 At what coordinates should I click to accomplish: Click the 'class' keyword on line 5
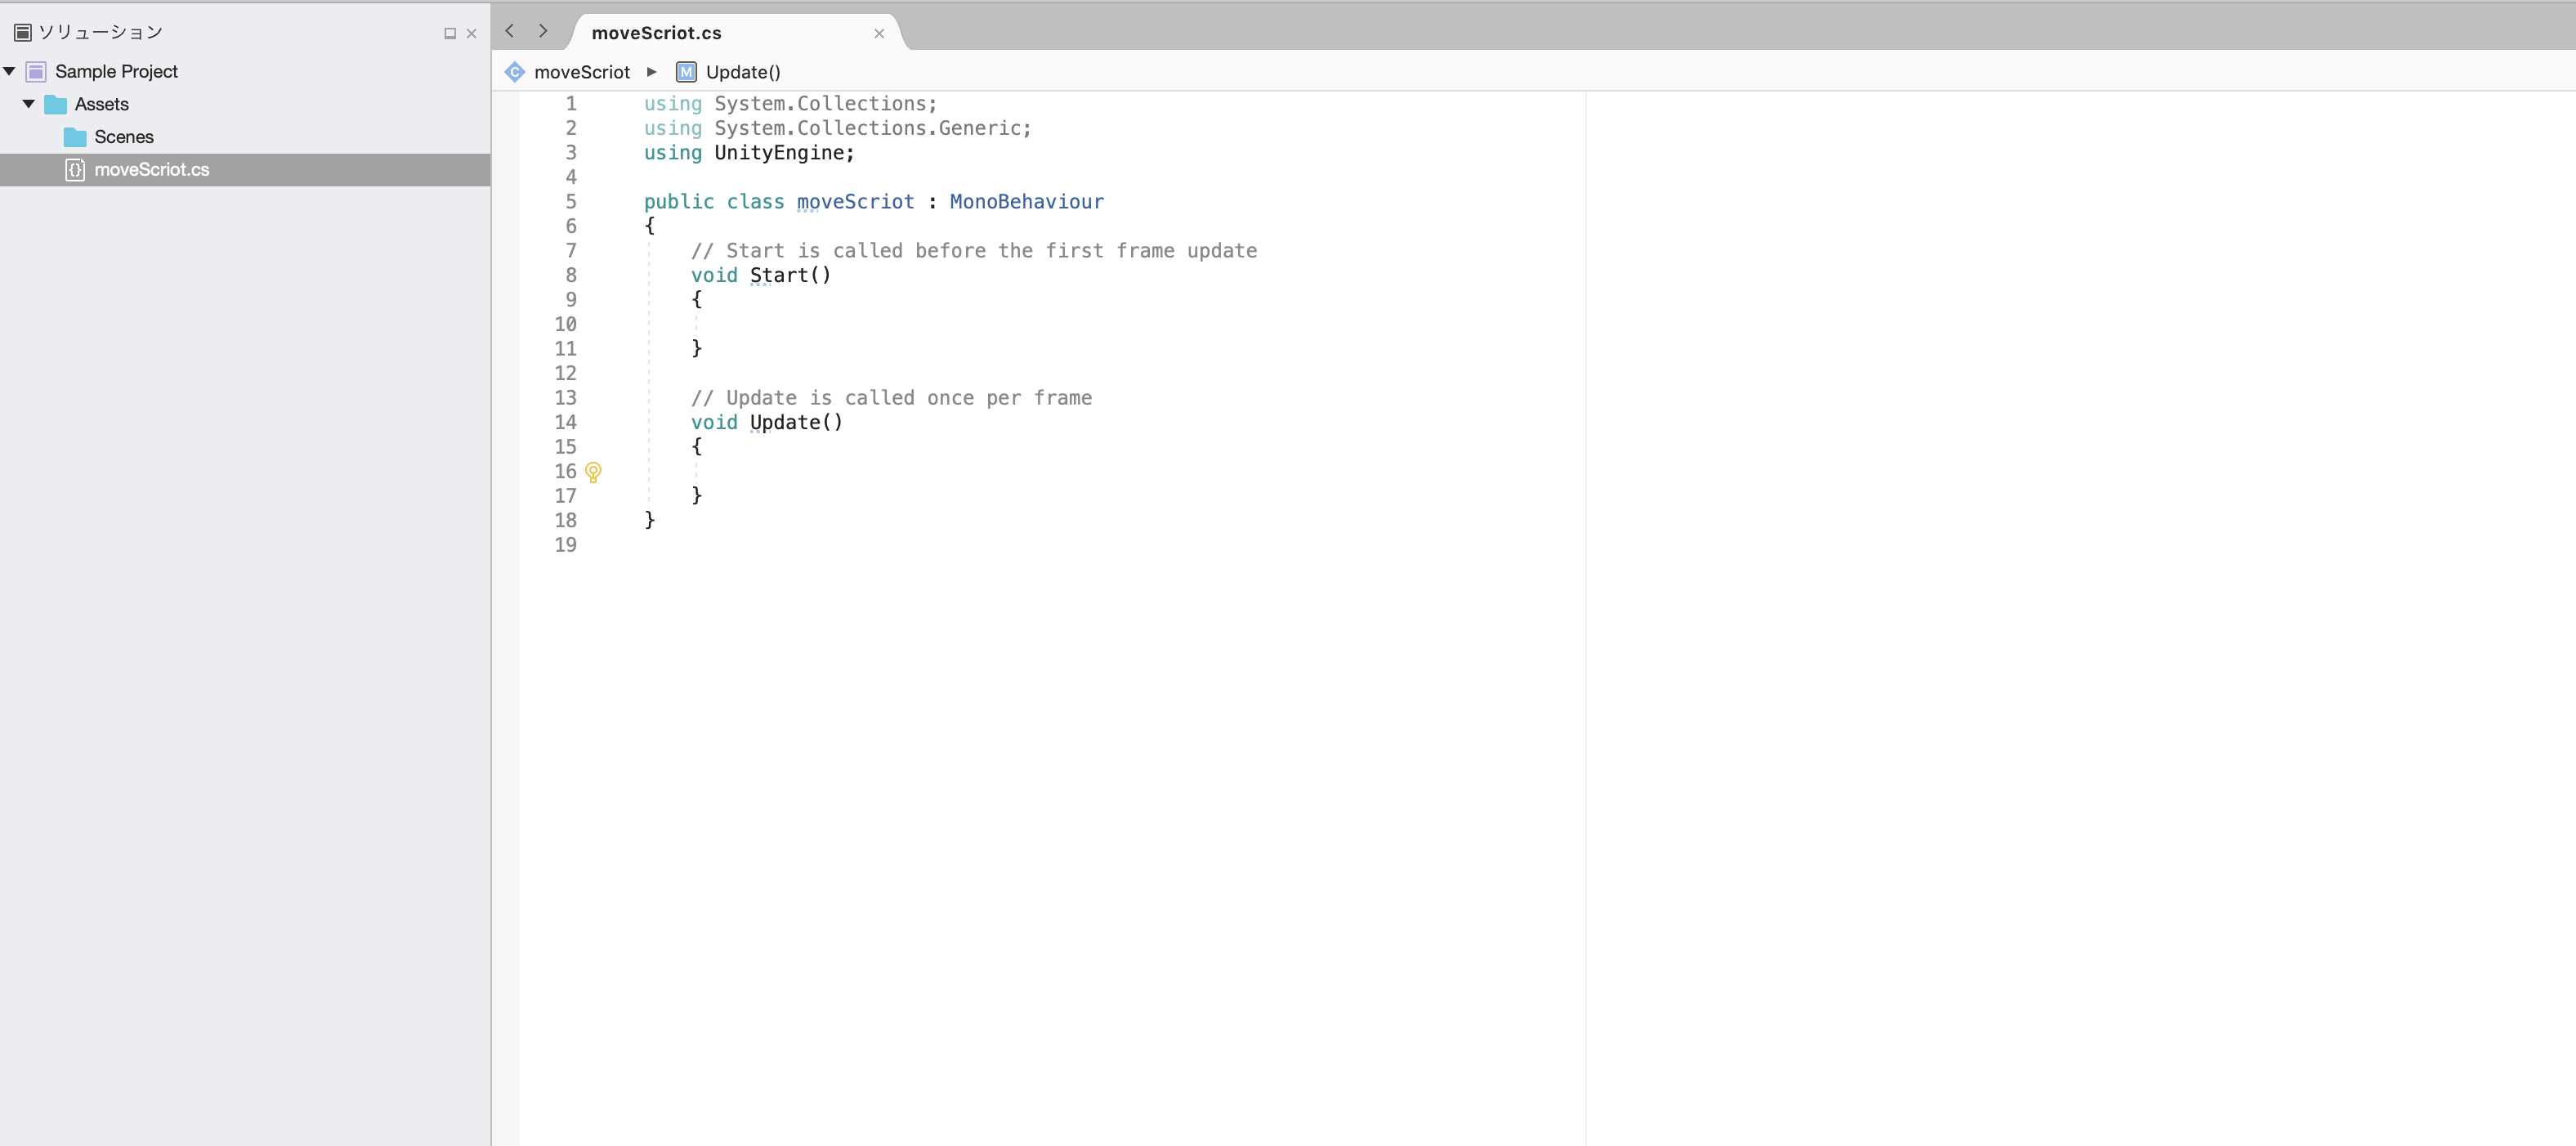click(755, 202)
